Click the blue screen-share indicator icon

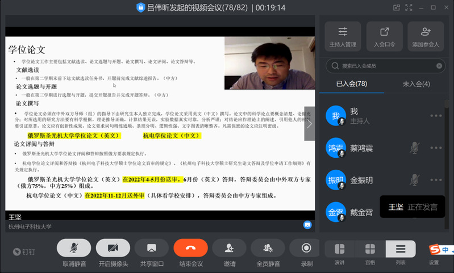[307, 225]
